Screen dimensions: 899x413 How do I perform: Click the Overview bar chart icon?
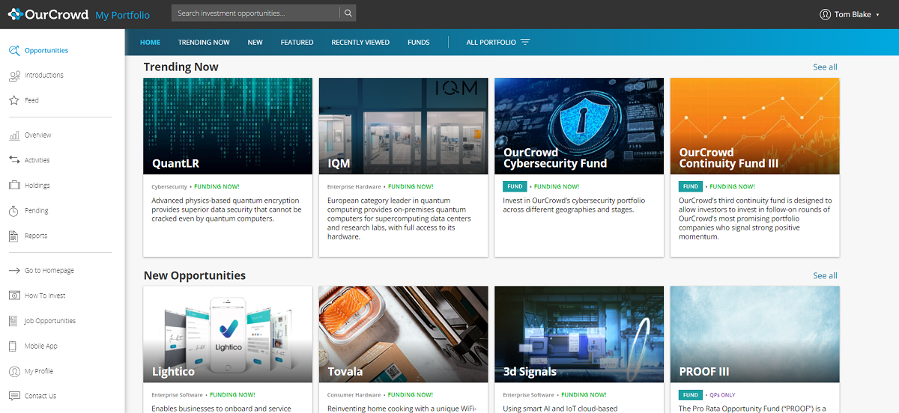point(14,135)
